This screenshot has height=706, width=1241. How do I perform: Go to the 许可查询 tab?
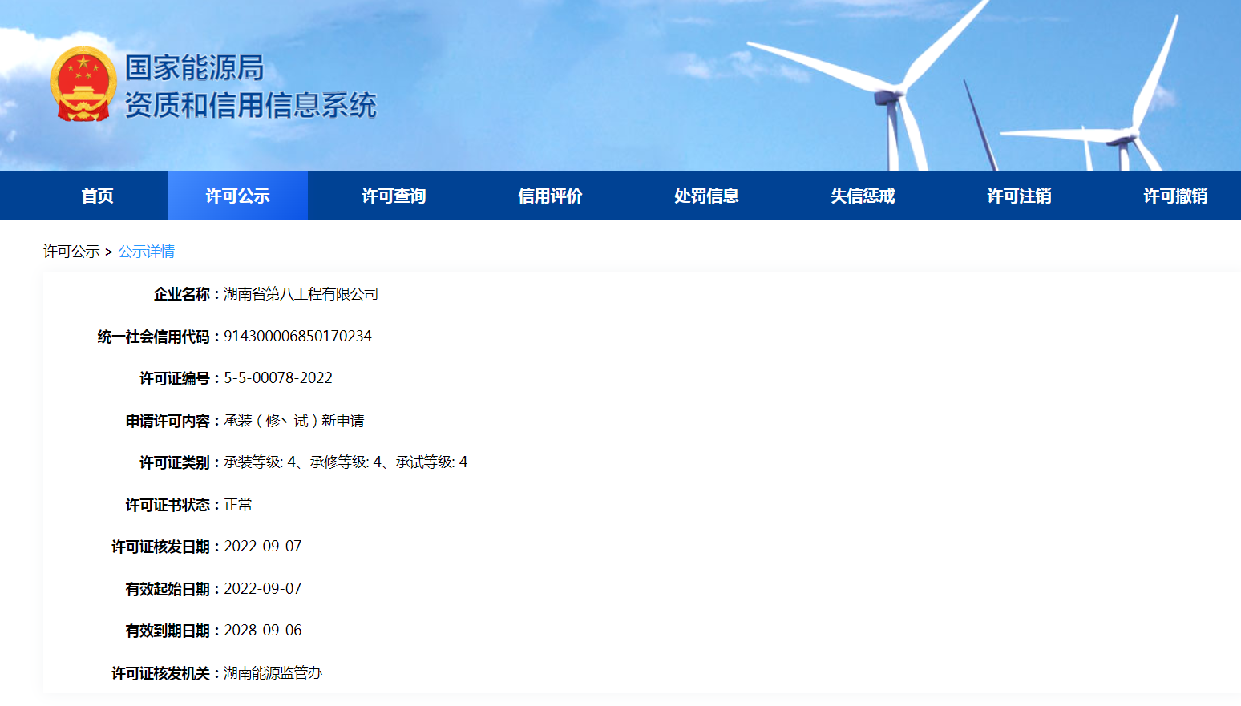[394, 196]
